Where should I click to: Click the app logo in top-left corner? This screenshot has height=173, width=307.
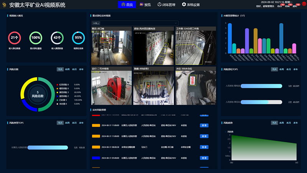click(x=4, y=5)
